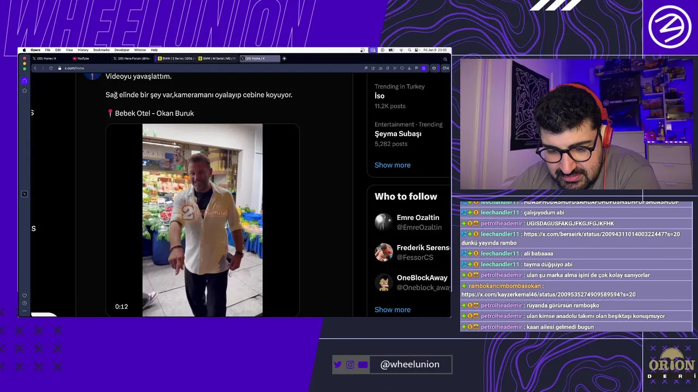Click Show more under Who to follow
This screenshot has width=698, height=392.
(x=393, y=310)
